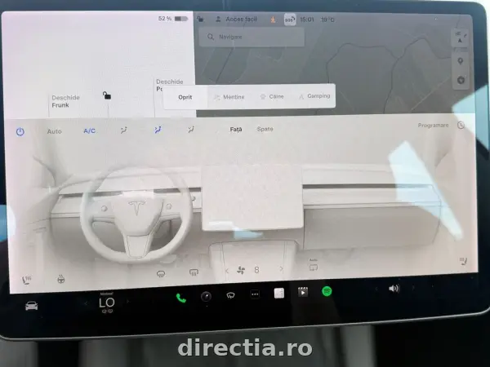Select Câine dog mode
490x367 pixels.
point(272,96)
